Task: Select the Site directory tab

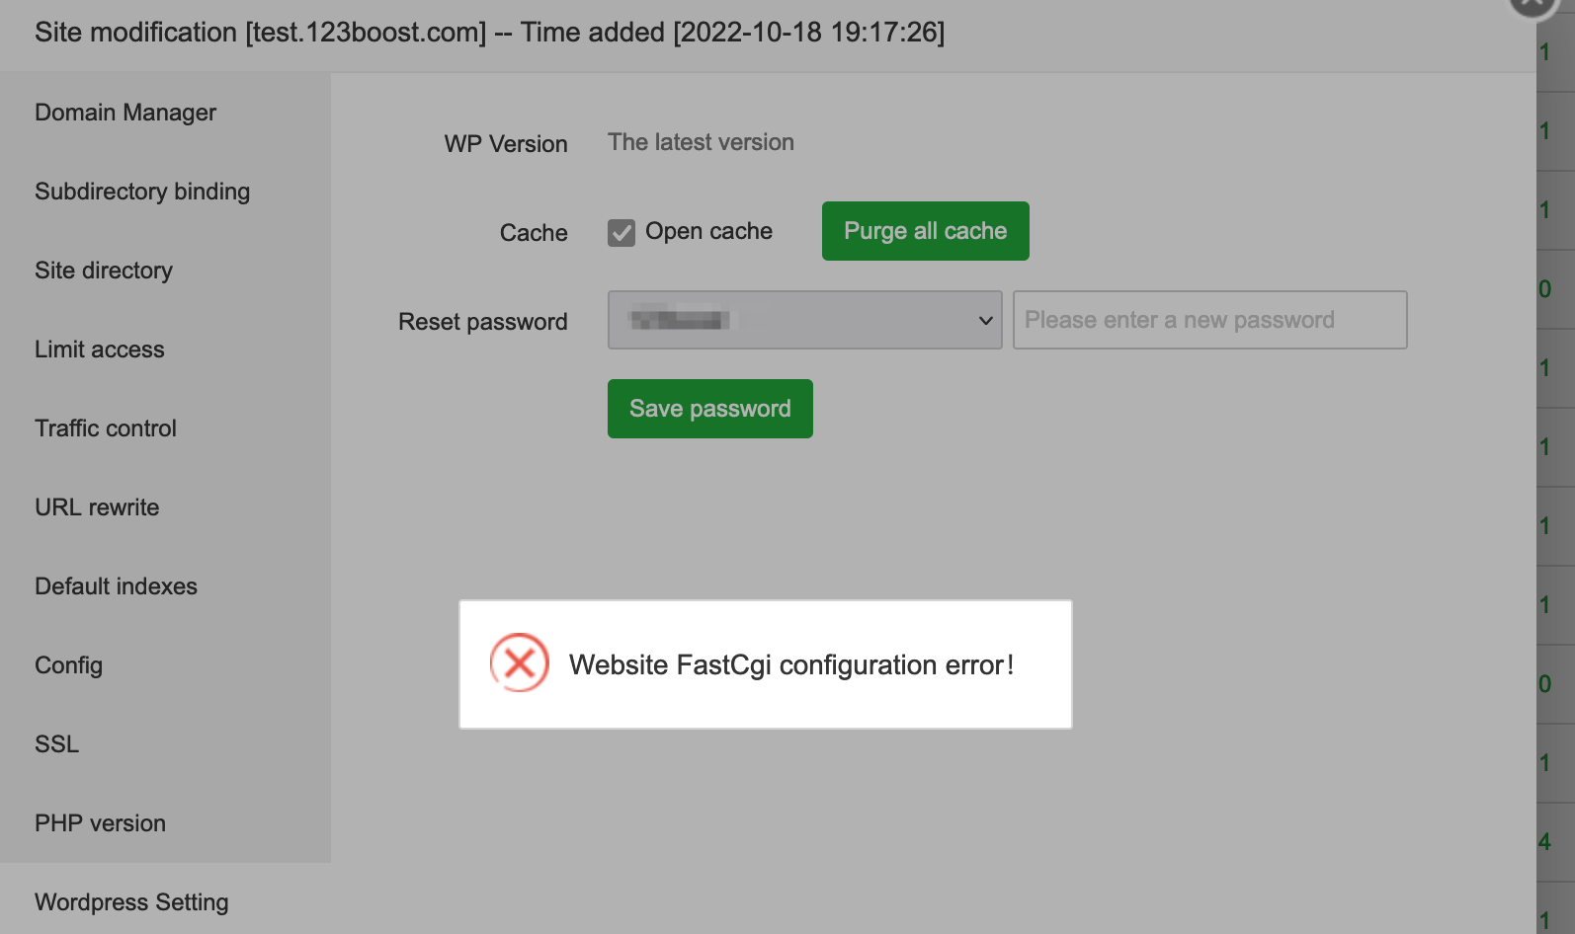Action: point(104,271)
